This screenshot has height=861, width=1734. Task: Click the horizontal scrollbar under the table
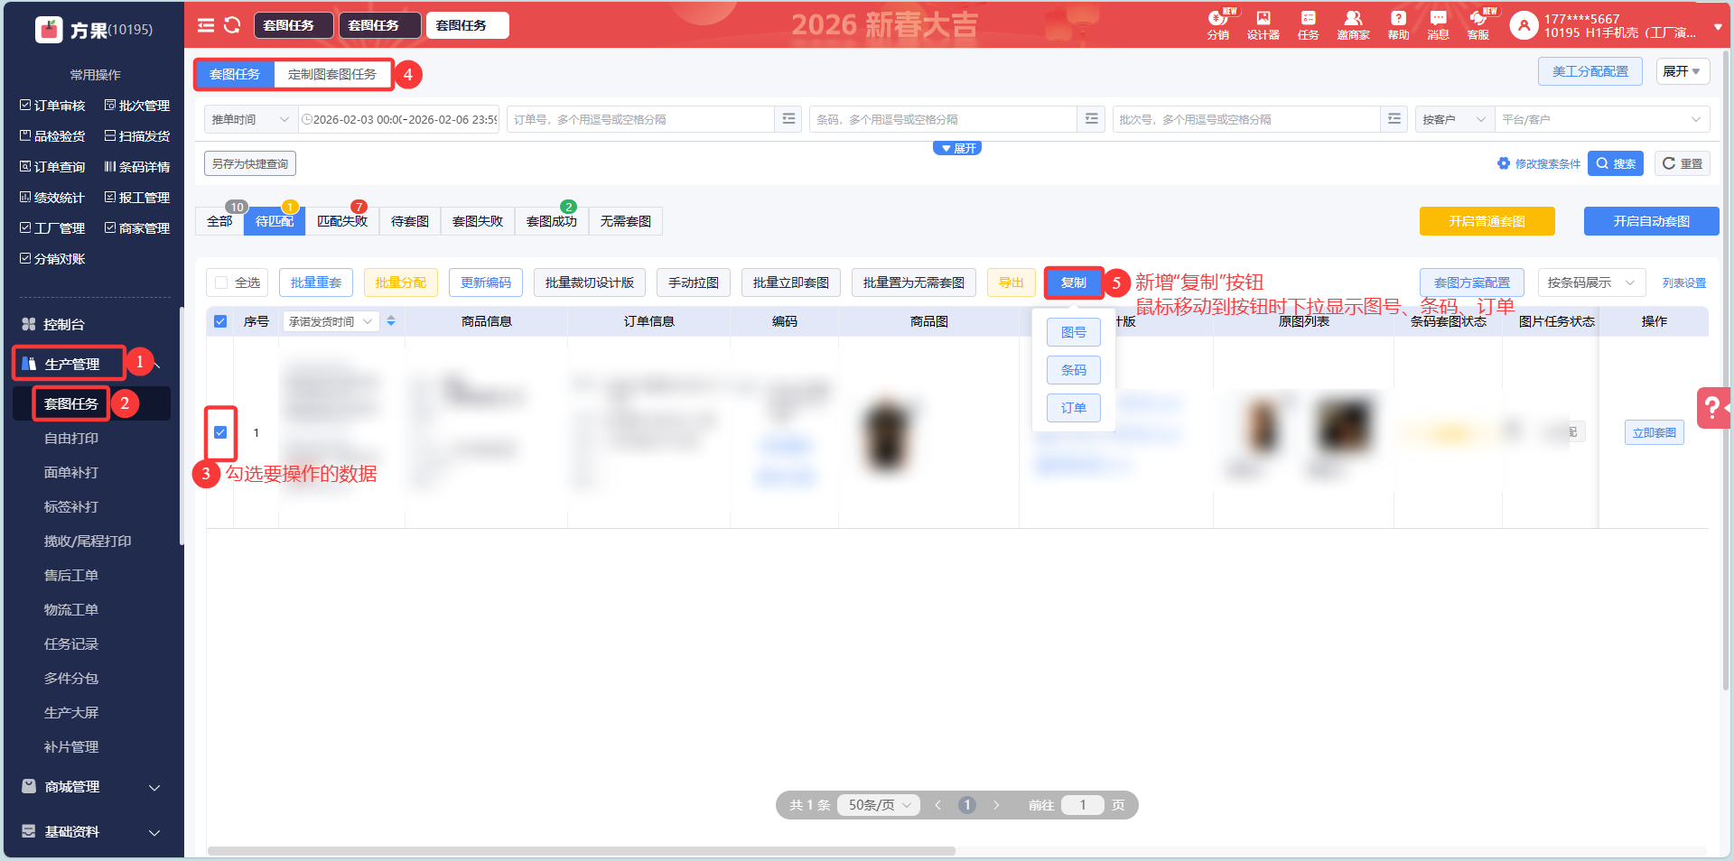pos(582,851)
